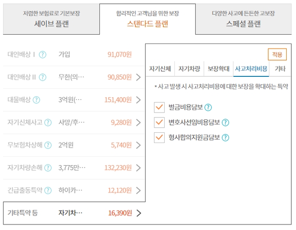Click help icon for 형사합의지원금담보
The width and height of the screenshot is (296, 230).
226,137
